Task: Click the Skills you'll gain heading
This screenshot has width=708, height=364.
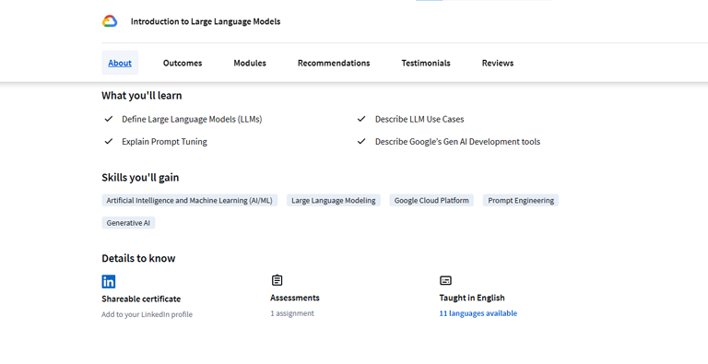Action: tap(140, 177)
